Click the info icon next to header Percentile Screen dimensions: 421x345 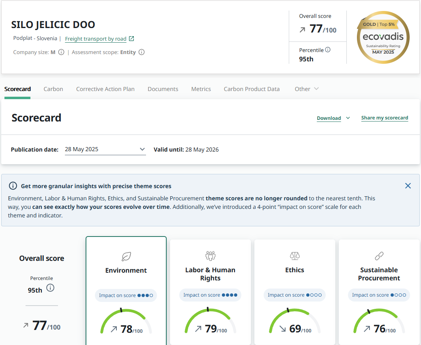328,50
